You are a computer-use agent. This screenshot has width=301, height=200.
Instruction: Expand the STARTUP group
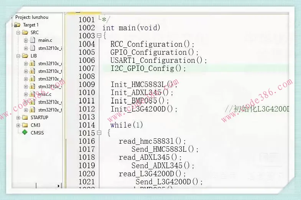click(18, 117)
